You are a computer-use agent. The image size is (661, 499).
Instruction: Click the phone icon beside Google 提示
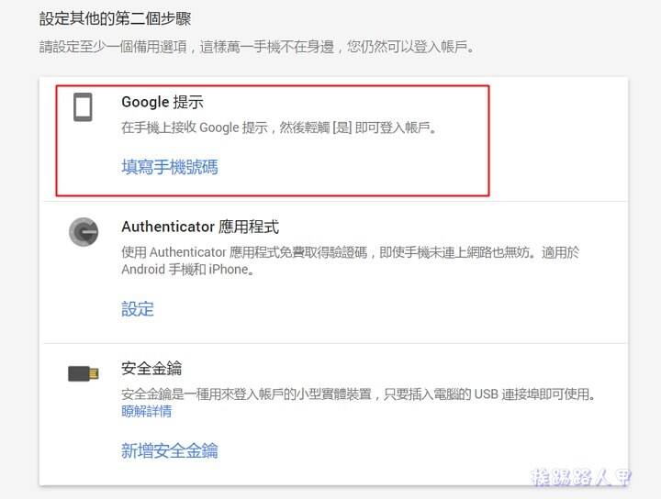coord(83,107)
